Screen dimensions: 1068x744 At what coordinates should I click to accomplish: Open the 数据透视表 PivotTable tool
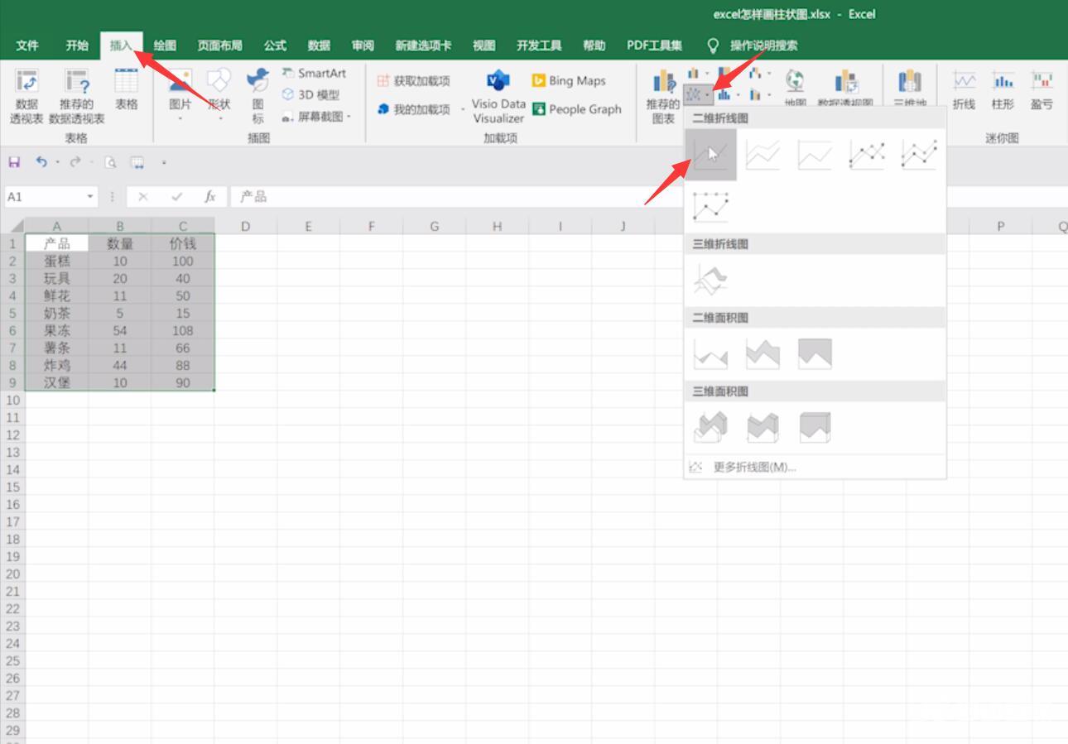26,97
